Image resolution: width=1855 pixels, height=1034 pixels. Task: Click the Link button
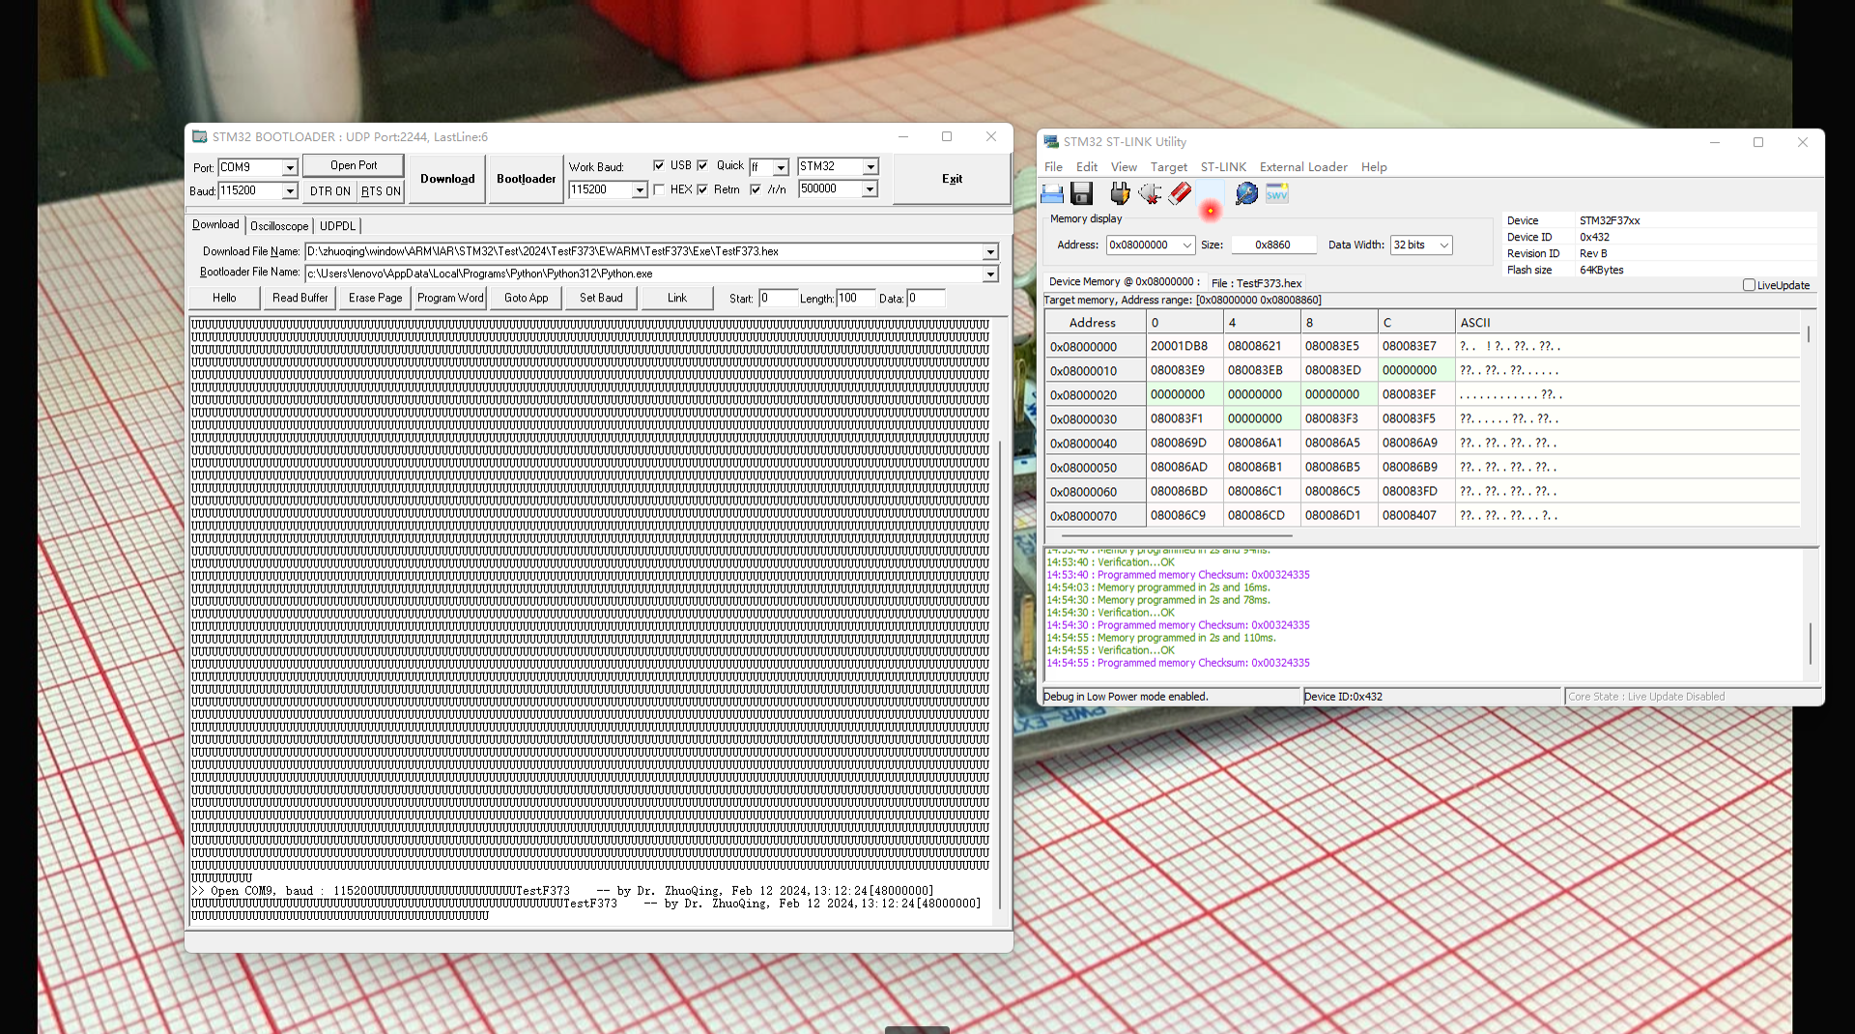(x=676, y=298)
